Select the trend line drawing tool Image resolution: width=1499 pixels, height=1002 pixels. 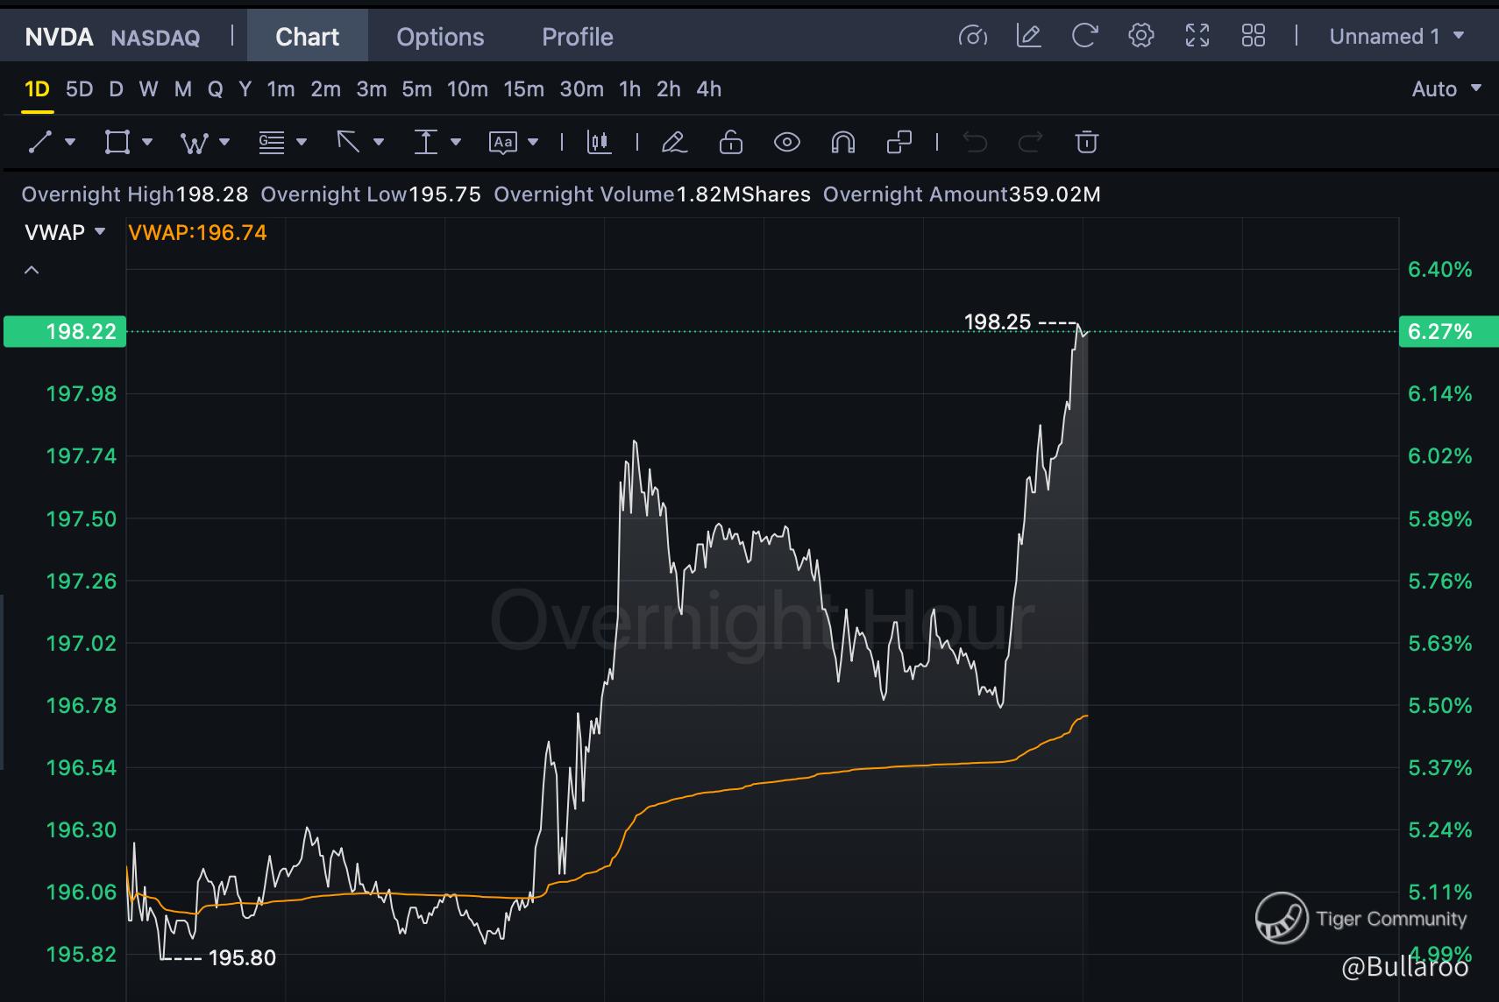click(40, 142)
